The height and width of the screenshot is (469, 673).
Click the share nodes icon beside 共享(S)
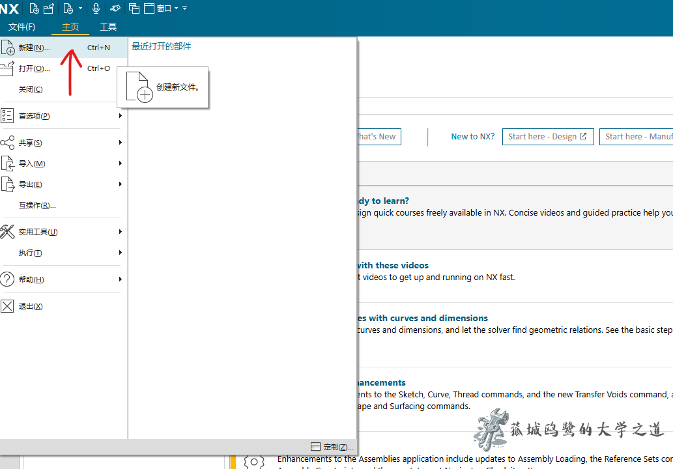(7, 143)
